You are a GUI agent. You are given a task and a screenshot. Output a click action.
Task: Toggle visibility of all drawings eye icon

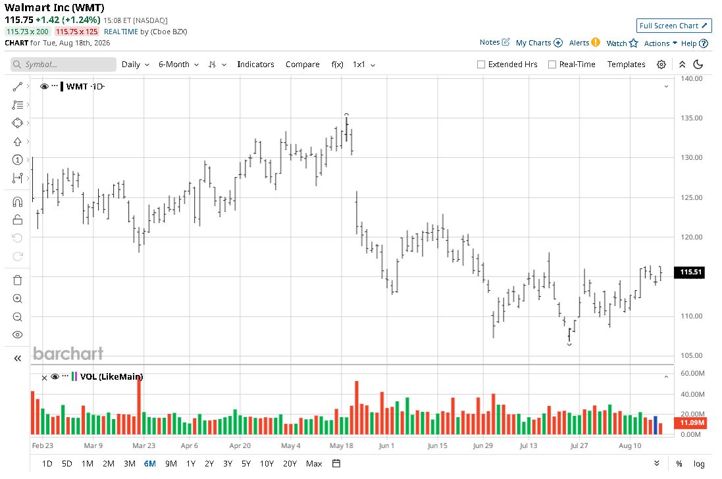point(18,334)
